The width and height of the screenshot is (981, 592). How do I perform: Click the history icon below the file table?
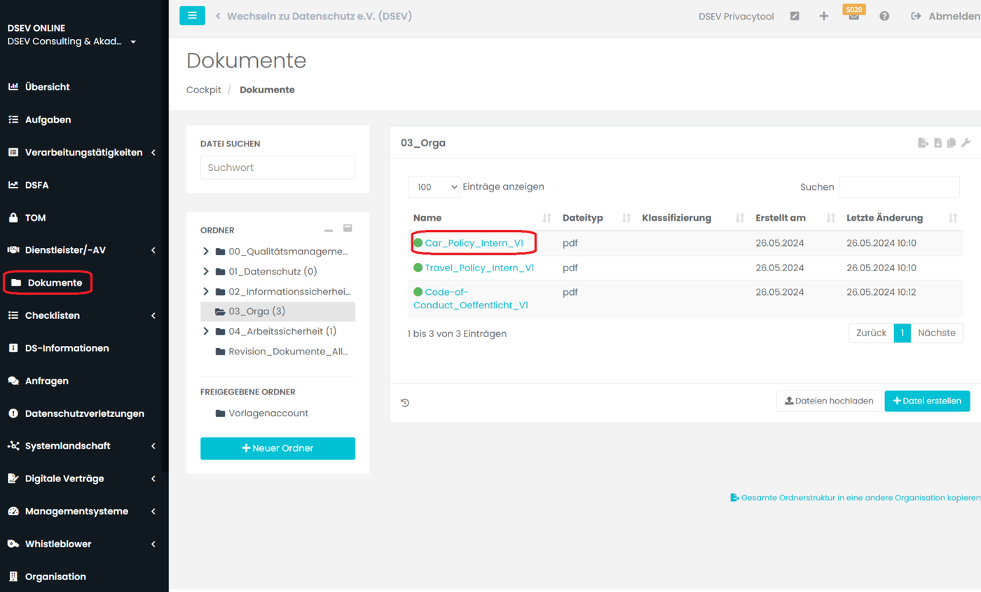(x=405, y=402)
